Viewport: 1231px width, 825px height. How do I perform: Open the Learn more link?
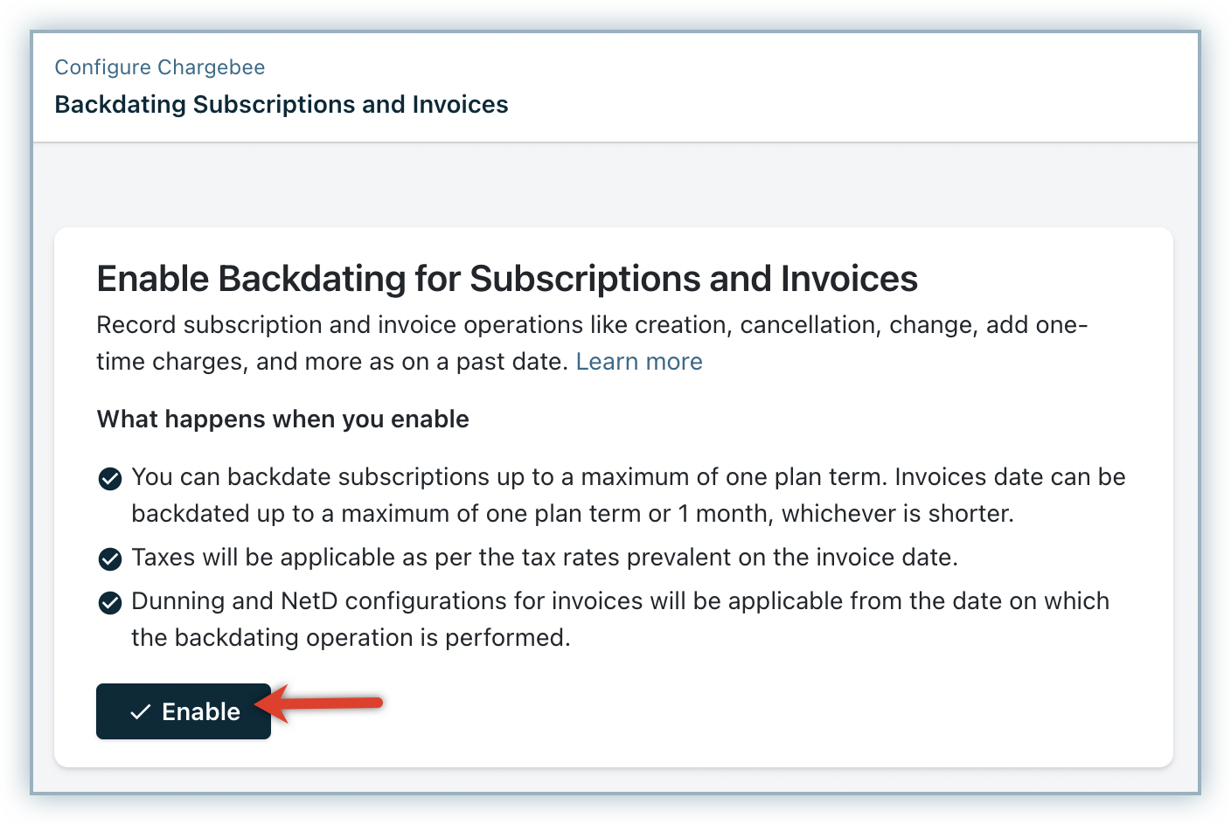pyautogui.click(x=638, y=362)
